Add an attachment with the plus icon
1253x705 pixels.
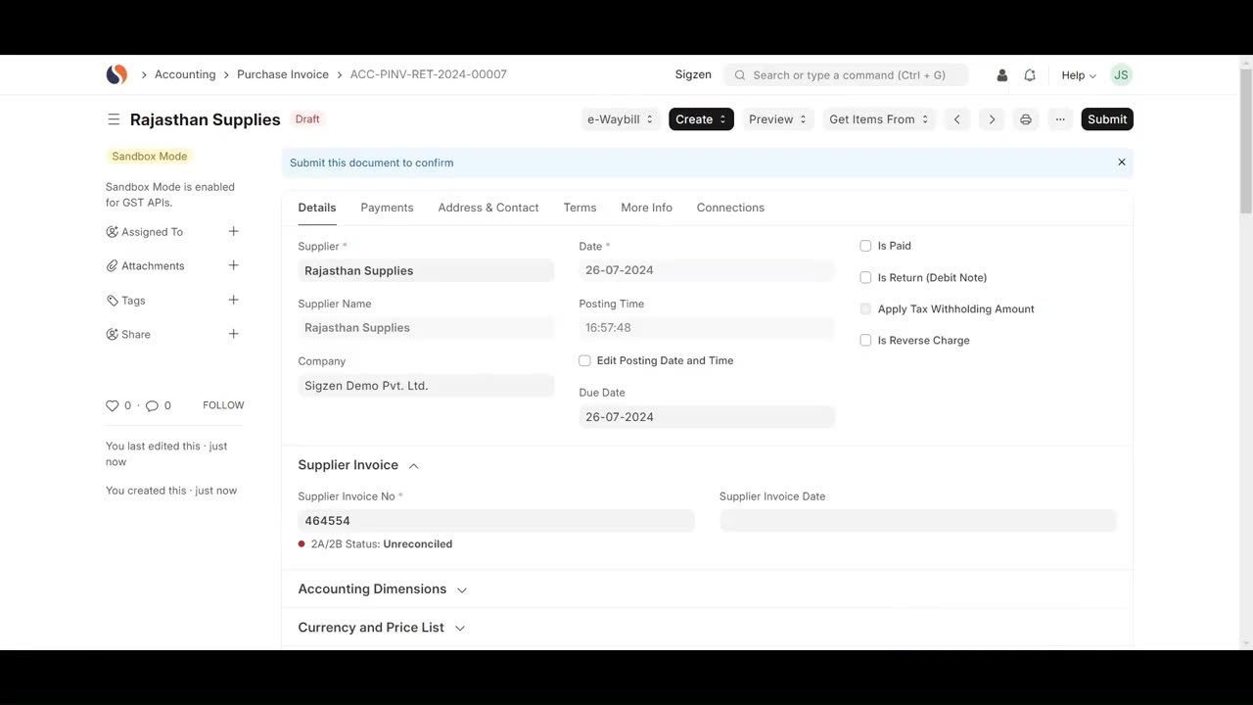point(233,265)
